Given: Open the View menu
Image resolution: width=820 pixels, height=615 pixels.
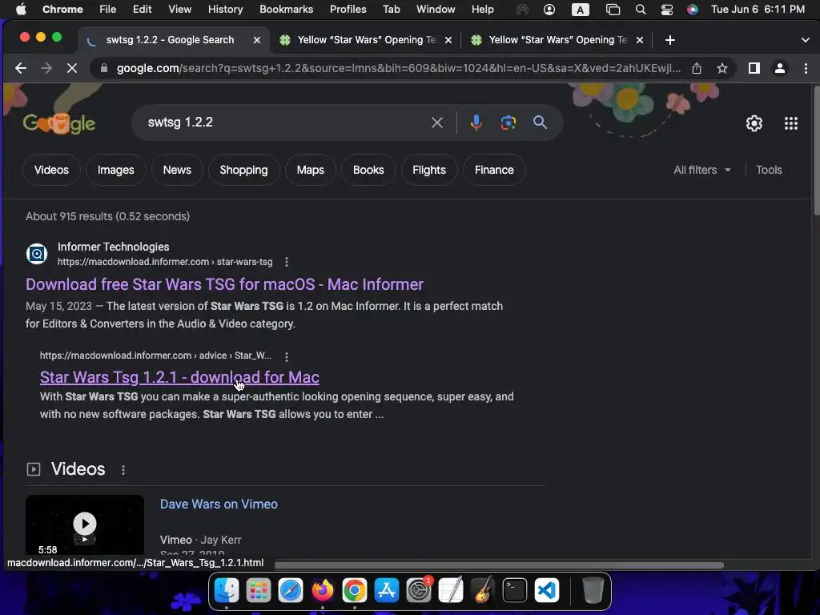Looking at the screenshot, I should point(179,9).
